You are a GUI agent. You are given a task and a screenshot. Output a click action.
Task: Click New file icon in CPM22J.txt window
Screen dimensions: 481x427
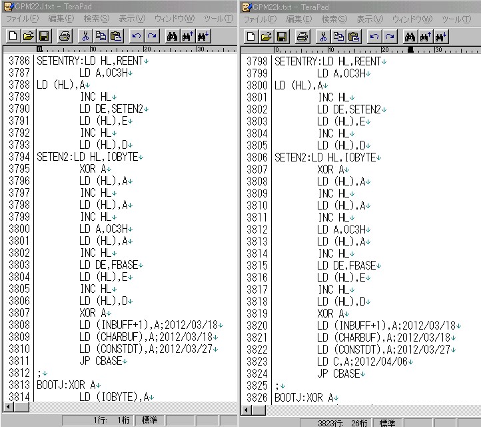13,36
